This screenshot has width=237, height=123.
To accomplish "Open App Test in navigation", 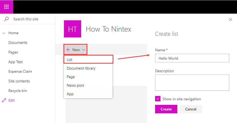I will (x=15, y=62).
